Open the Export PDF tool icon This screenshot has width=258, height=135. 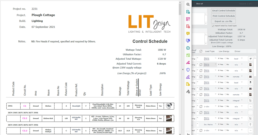[188, 12]
